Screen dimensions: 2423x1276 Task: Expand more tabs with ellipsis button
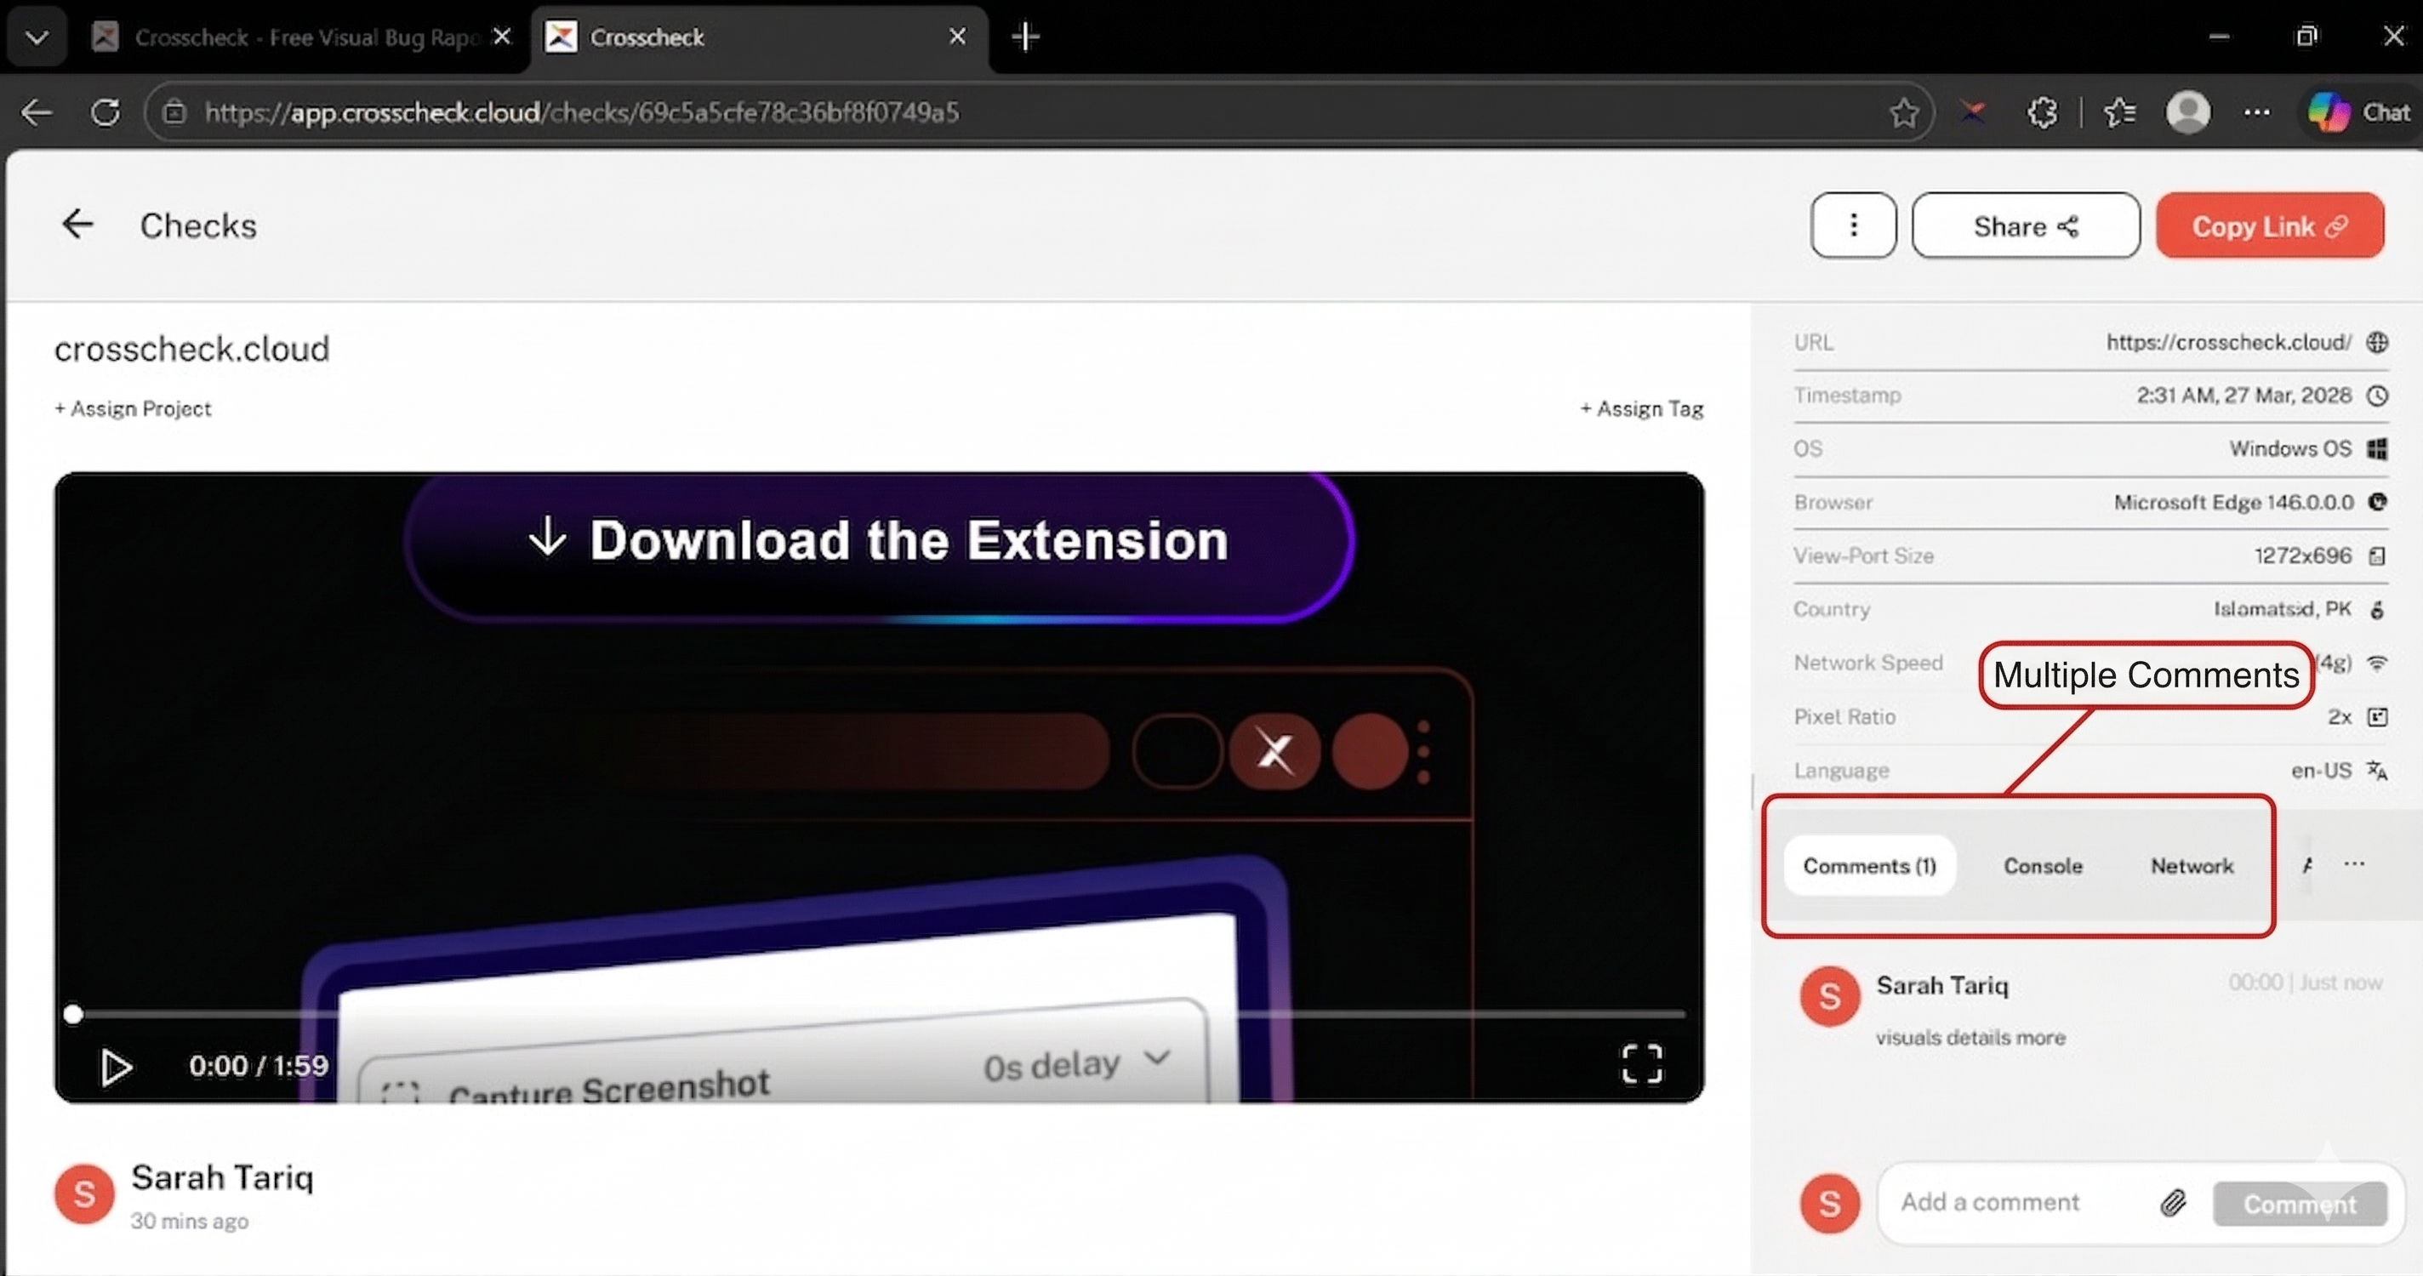(2353, 864)
